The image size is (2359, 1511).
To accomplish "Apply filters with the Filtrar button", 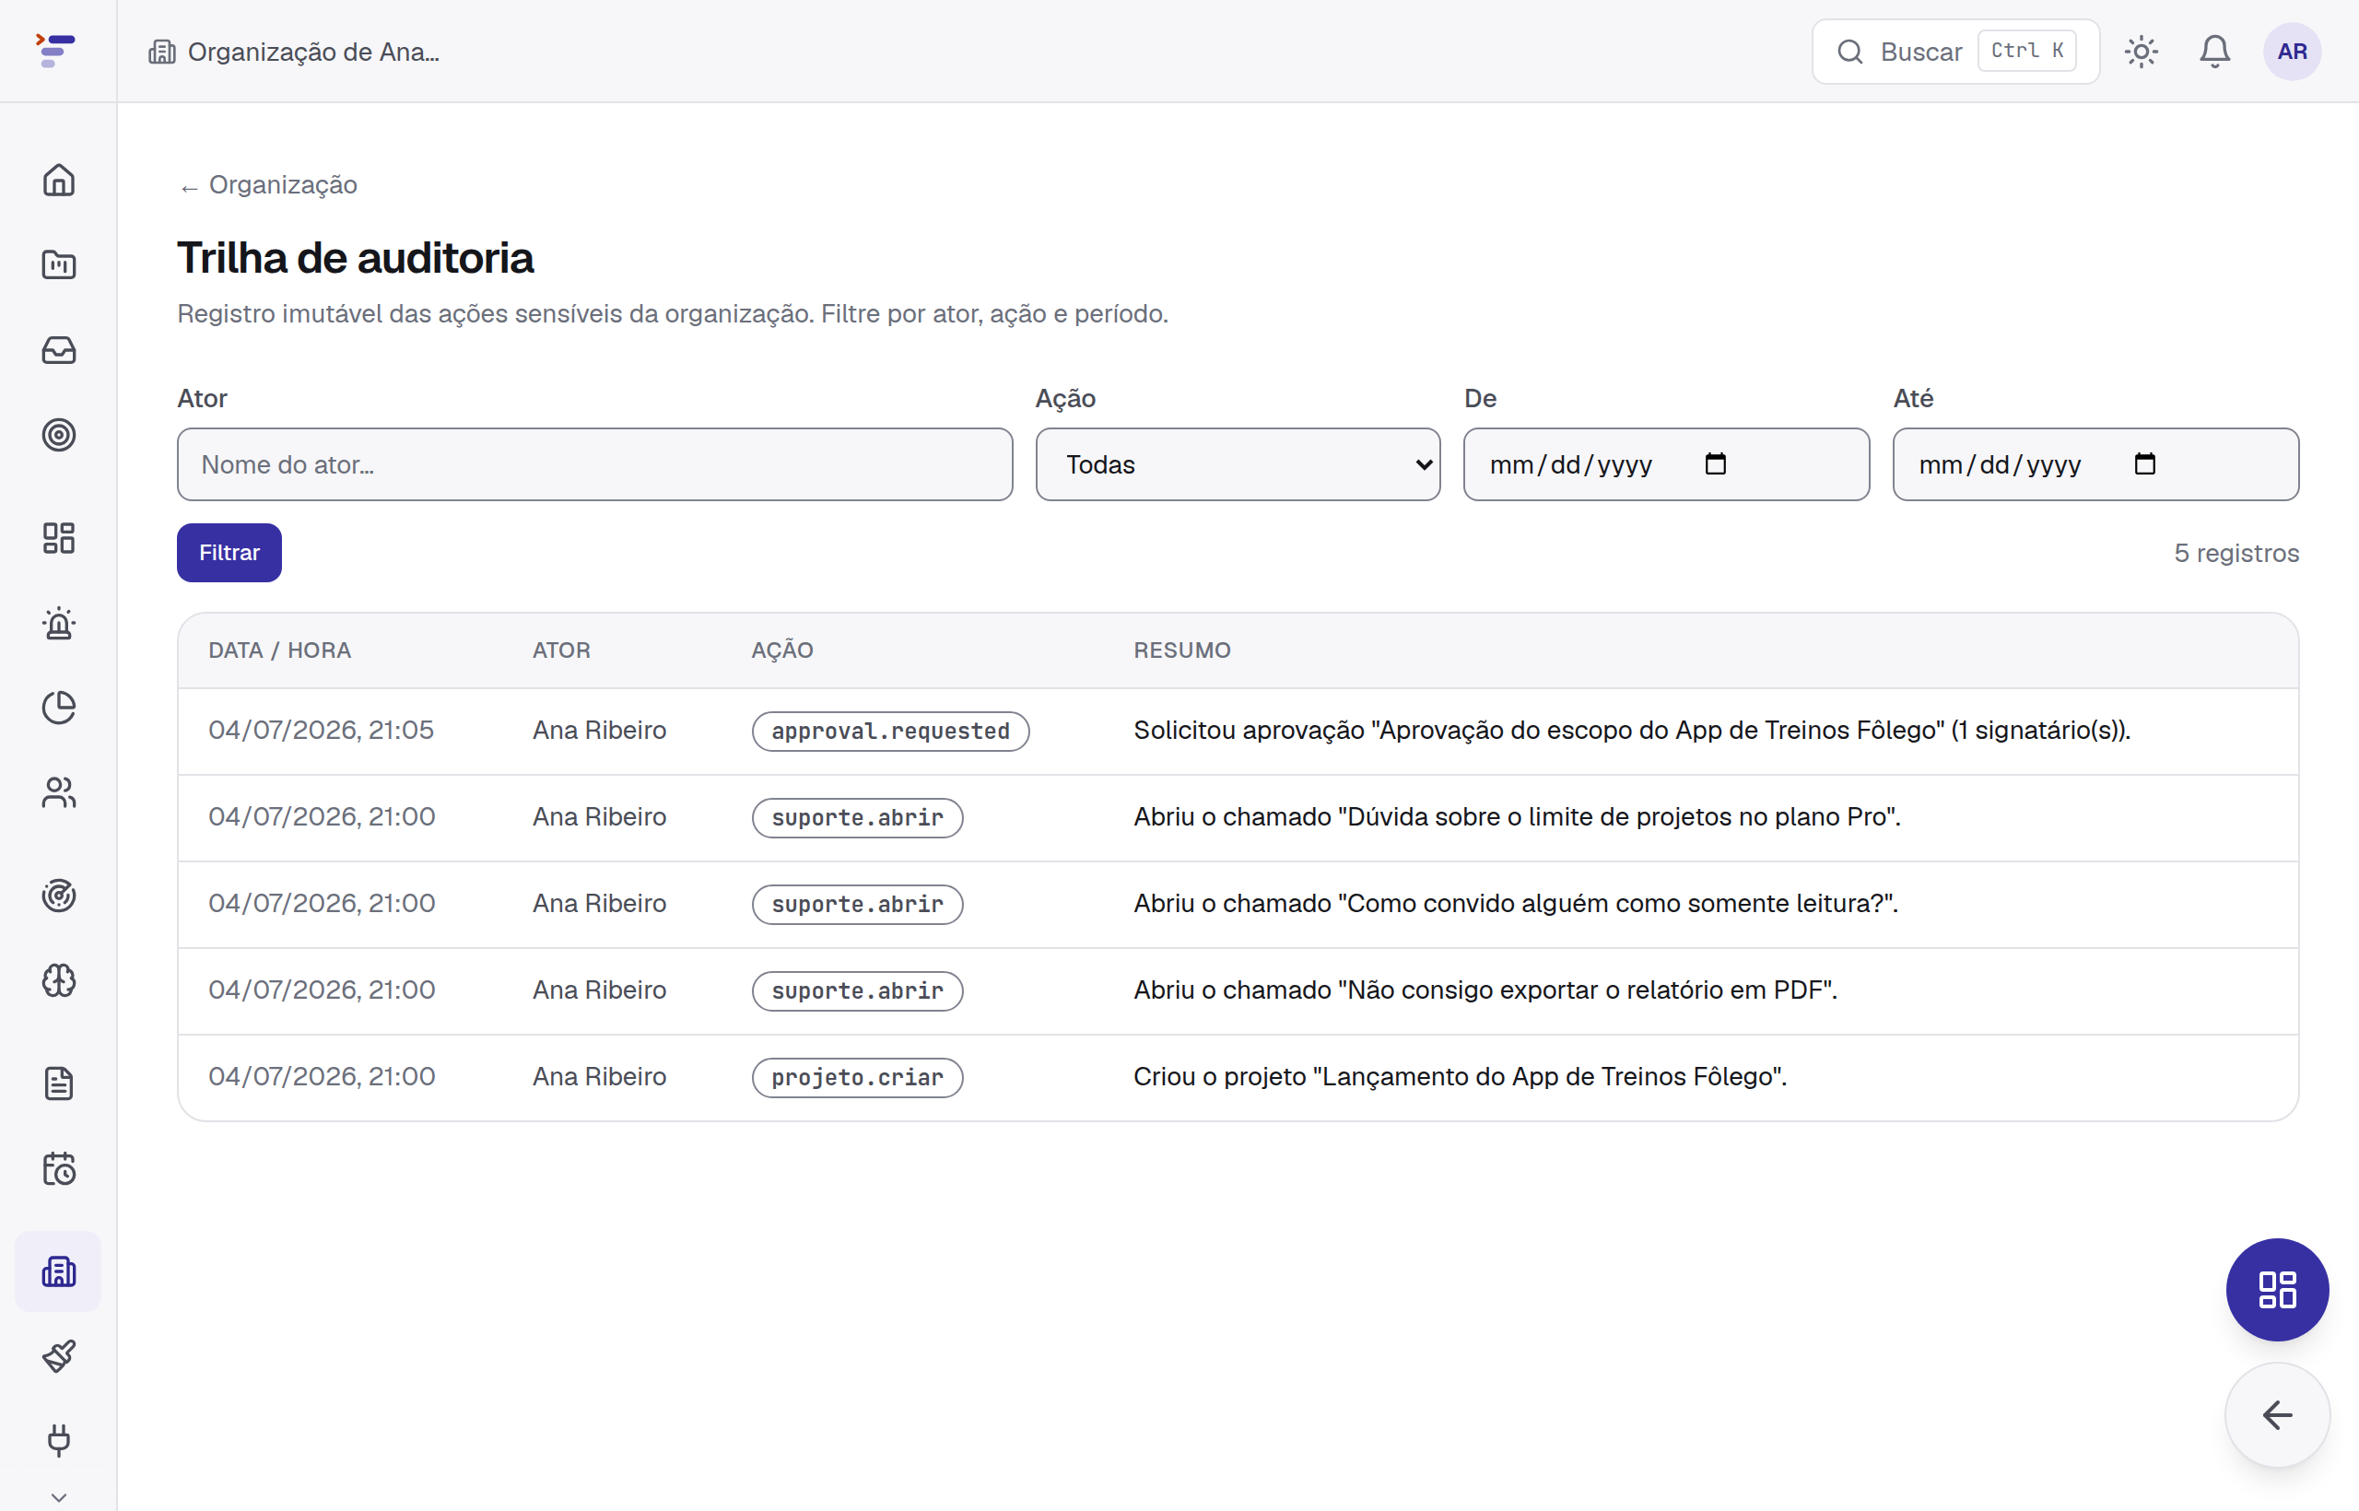I will 229,553.
